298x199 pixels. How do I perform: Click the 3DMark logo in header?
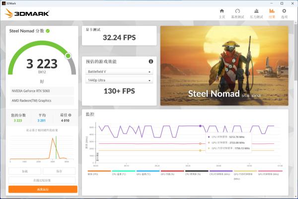[27, 13]
